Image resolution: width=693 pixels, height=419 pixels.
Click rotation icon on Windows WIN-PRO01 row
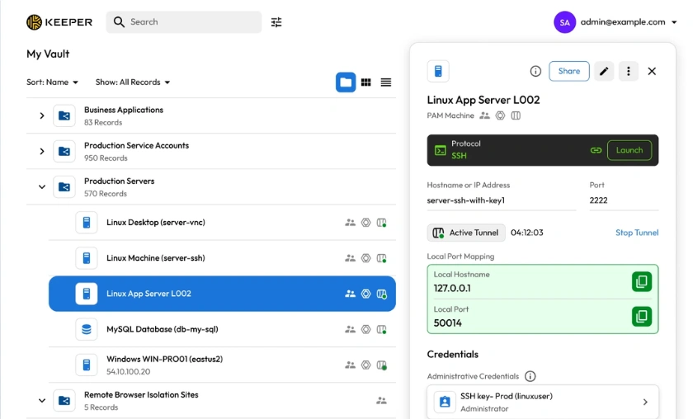tap(366, 365)
